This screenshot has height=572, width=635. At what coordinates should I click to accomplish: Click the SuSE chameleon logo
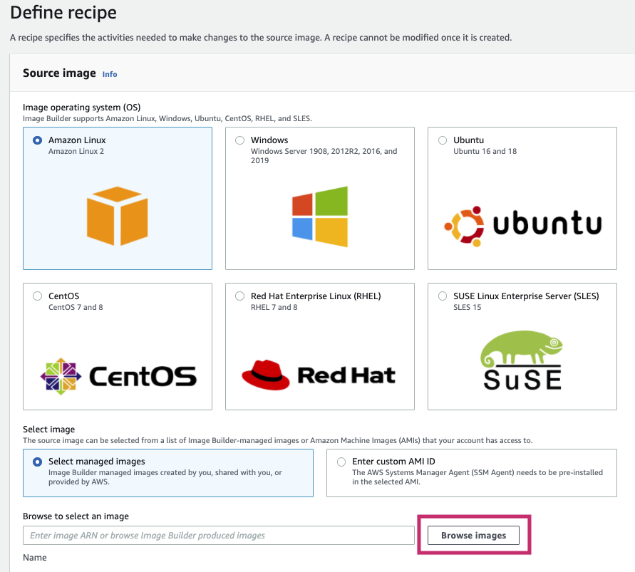point(522,360)
